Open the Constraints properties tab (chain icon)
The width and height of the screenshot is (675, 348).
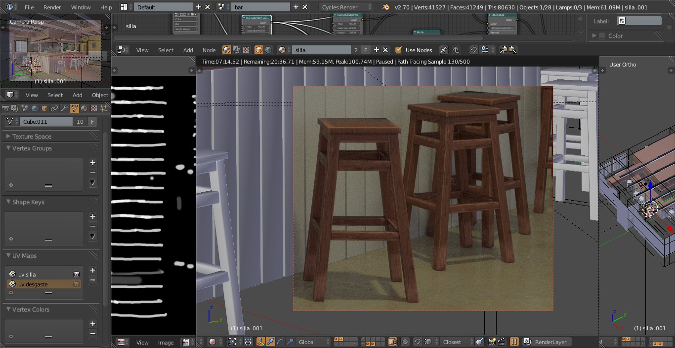[54, 108]
